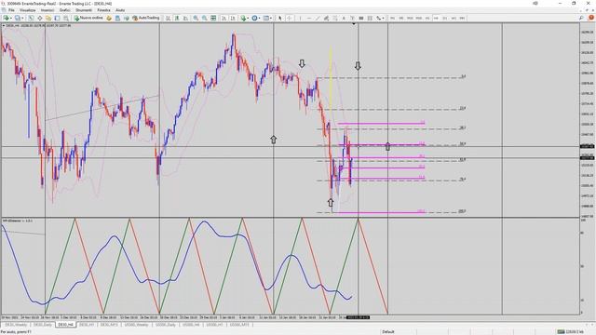596x335 pixels.
Task: Select the D1 timeframe button
Action: (x=445, y=18)
